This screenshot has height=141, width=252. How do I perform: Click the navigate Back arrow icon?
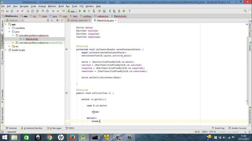click(x=53, y=11)
